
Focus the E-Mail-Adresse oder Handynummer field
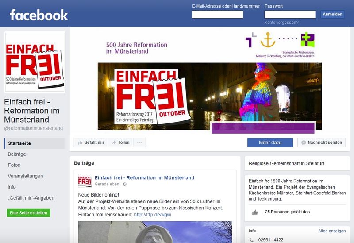[218, 14]
